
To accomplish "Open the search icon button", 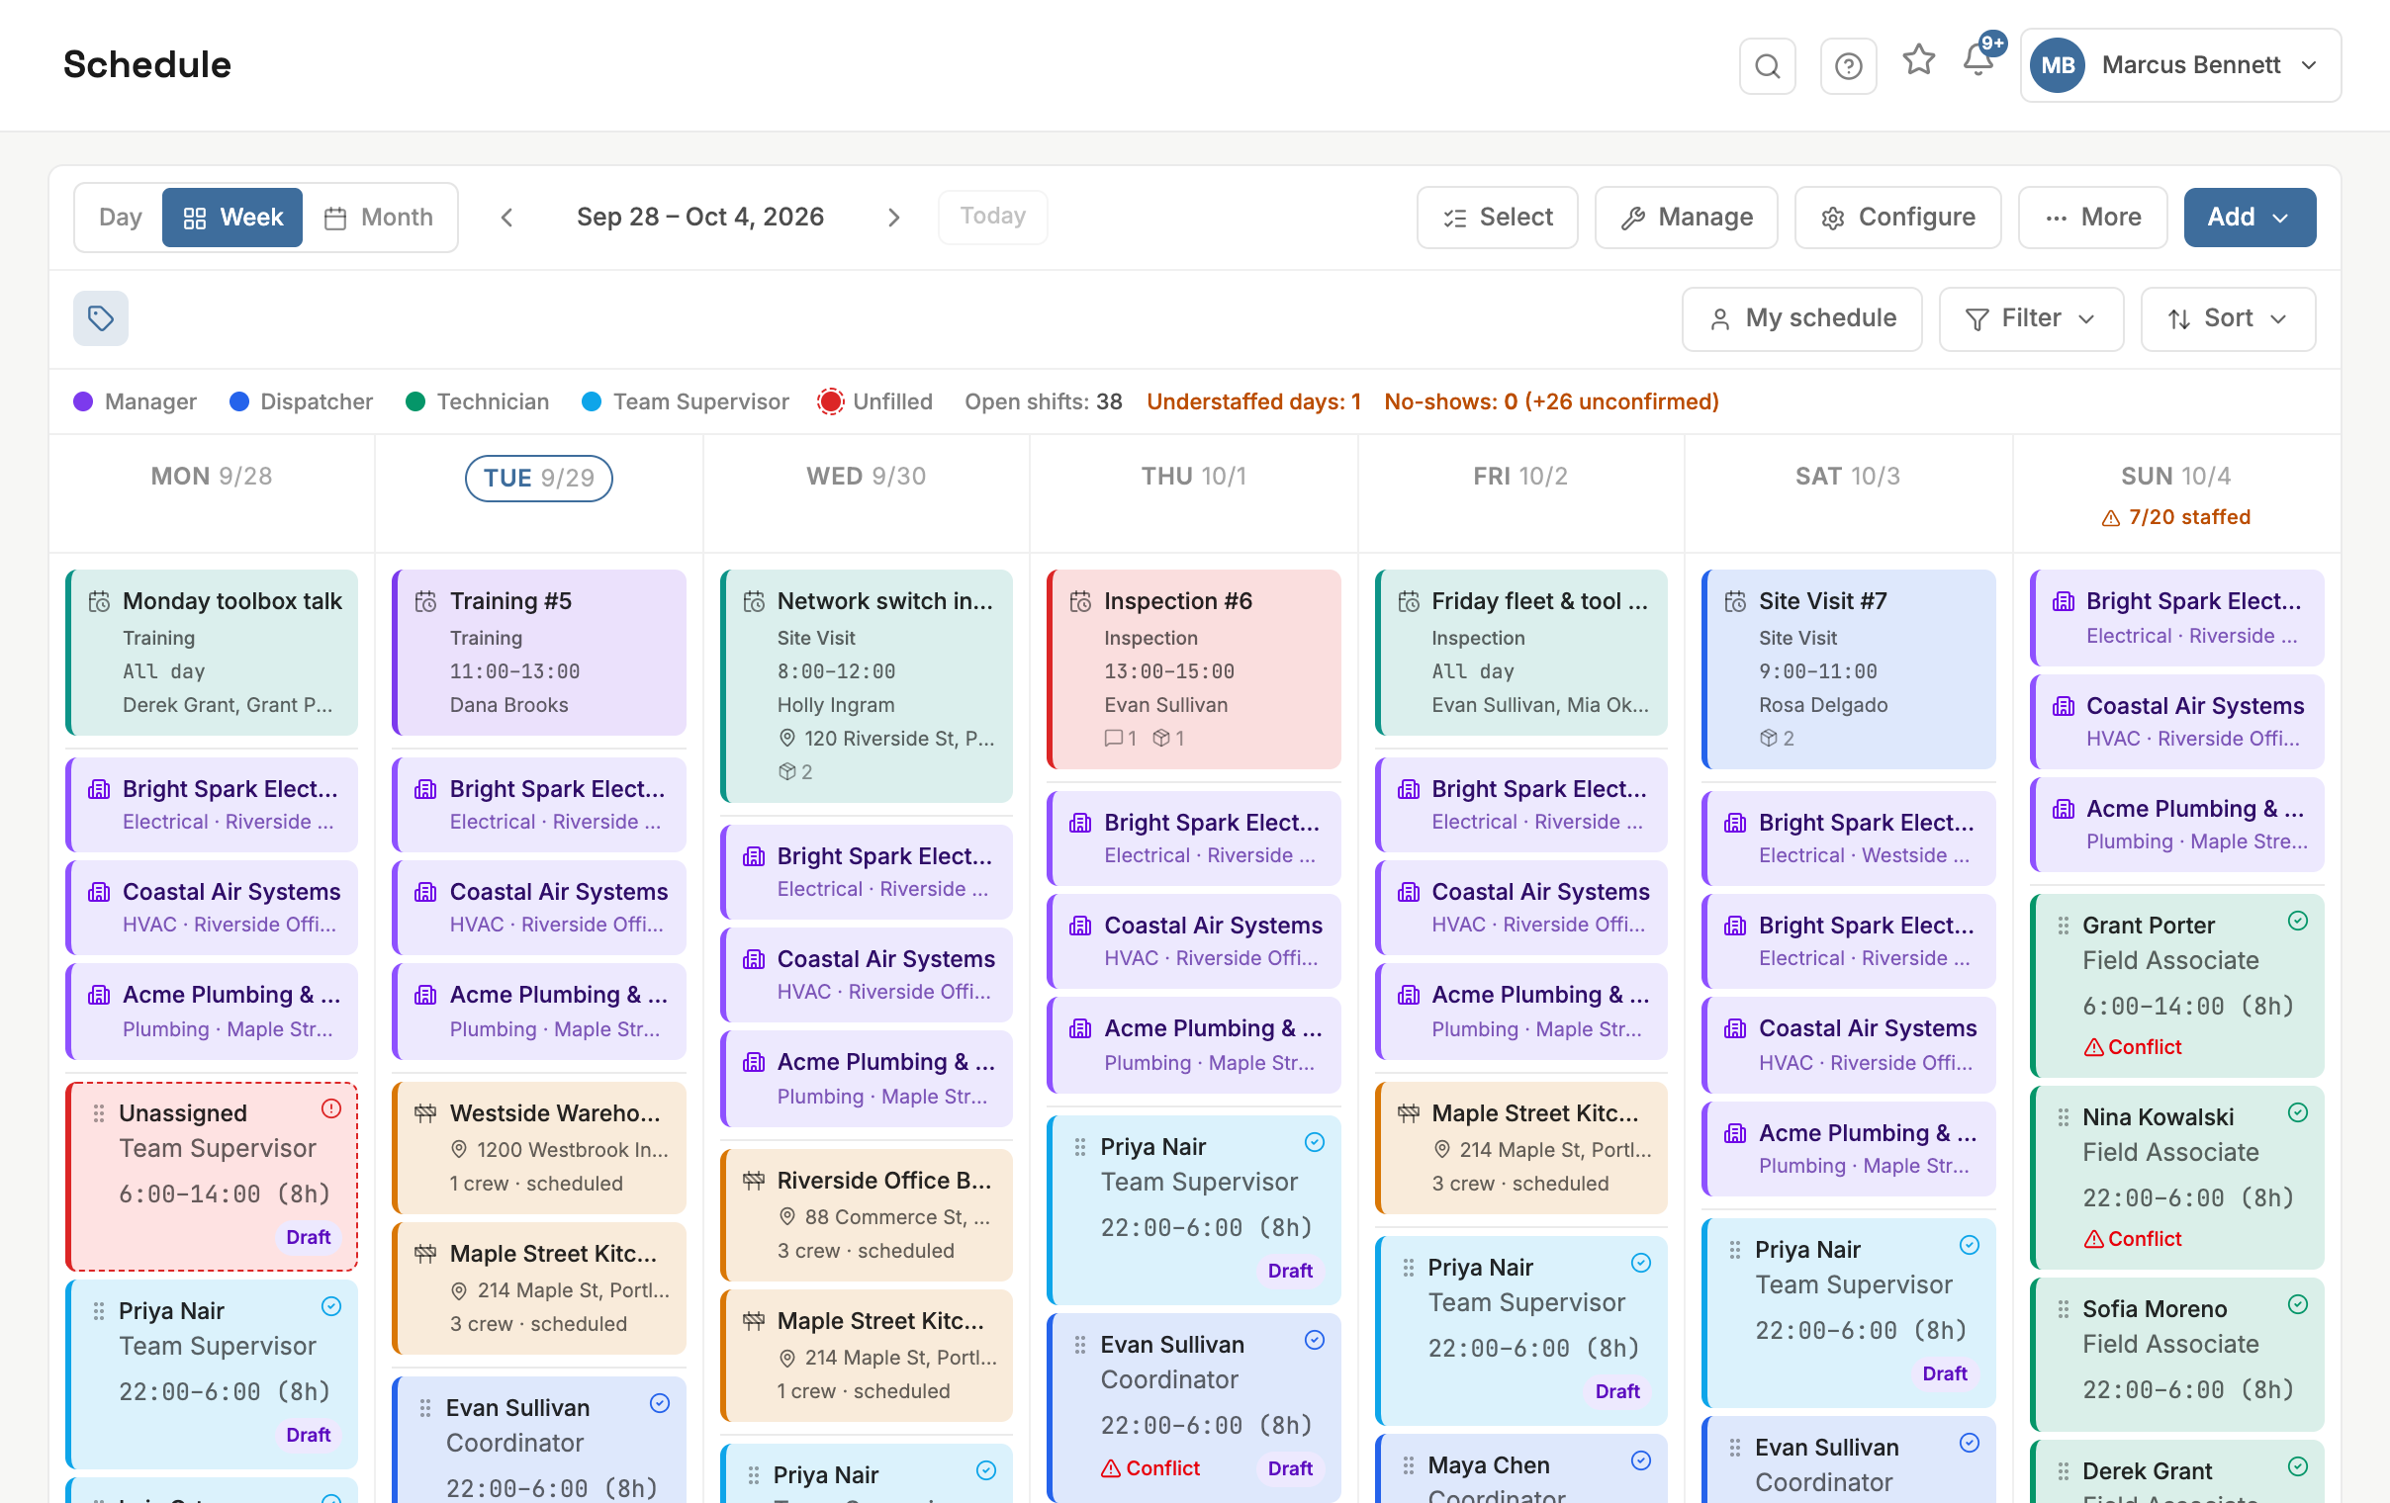I will tap(1767, 65).
